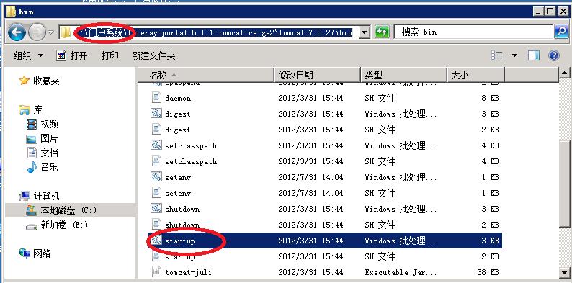
Task: Click the 打开 toolbar button
Action: (72, 55)
